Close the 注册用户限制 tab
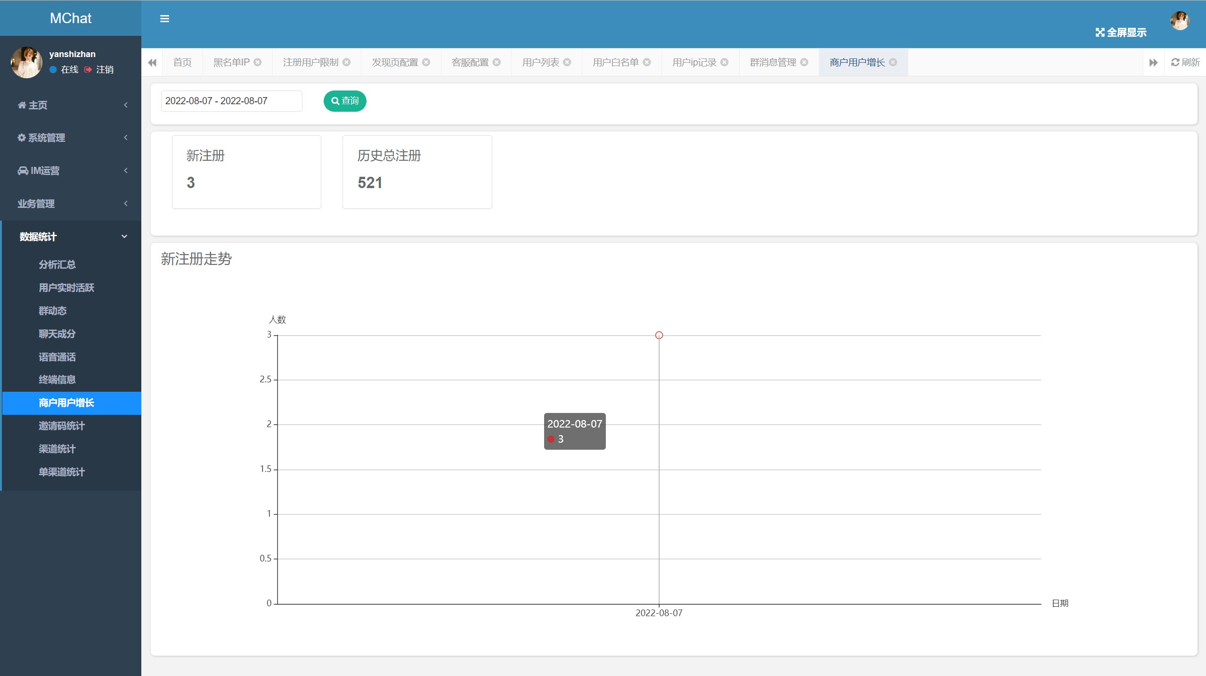 pyautogui.click(x=347, y=62)
